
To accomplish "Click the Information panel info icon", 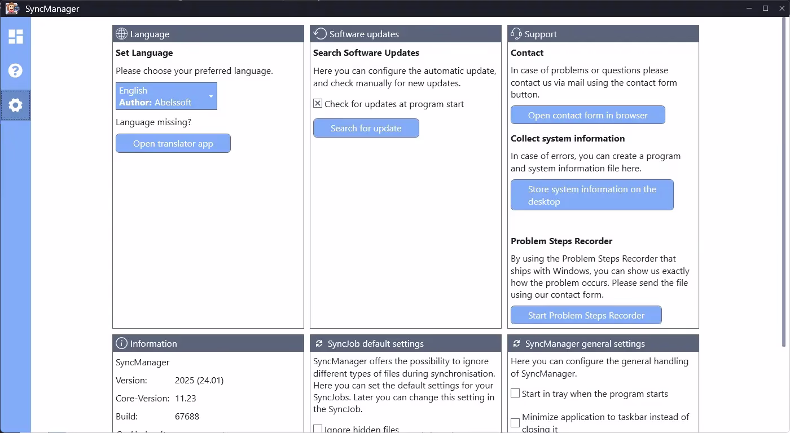I will tap(121, 343).
